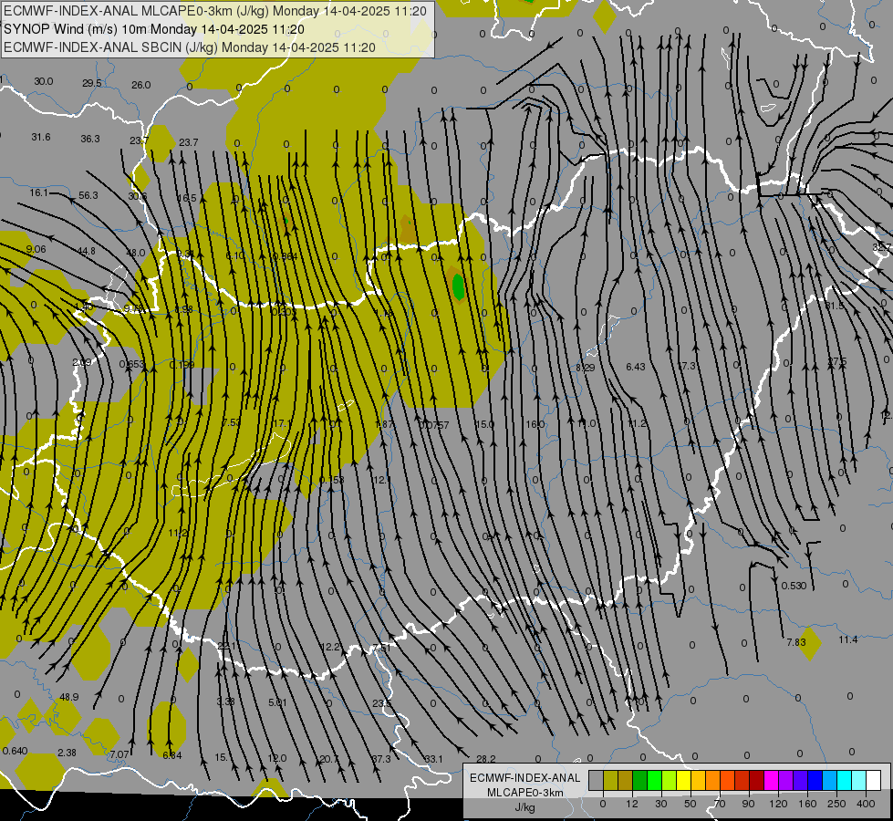
Task: Click the map value 37.3
Action: click(381, 759)
